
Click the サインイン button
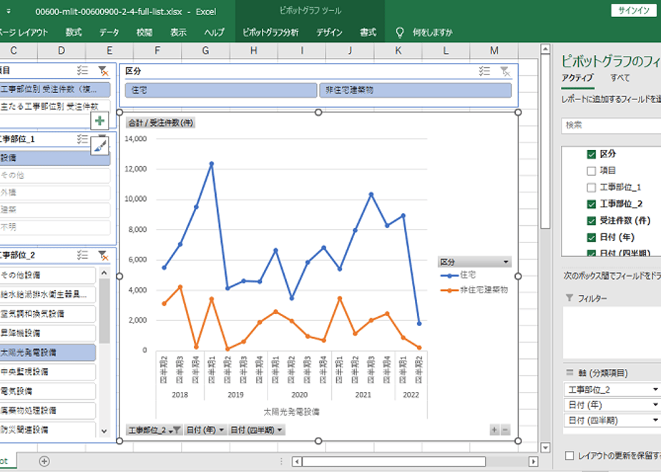point(634,11)
